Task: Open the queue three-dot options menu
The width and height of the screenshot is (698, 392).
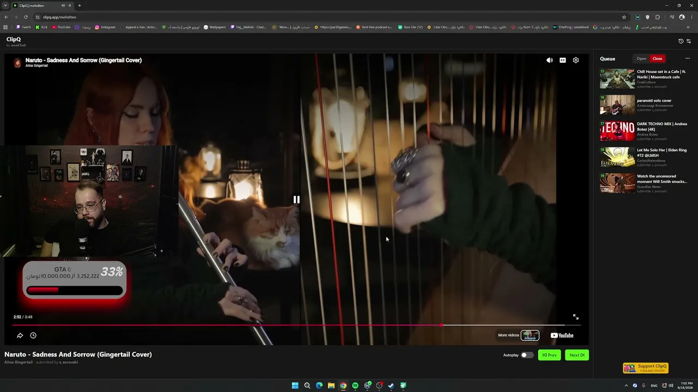Action: coord(688,59)
